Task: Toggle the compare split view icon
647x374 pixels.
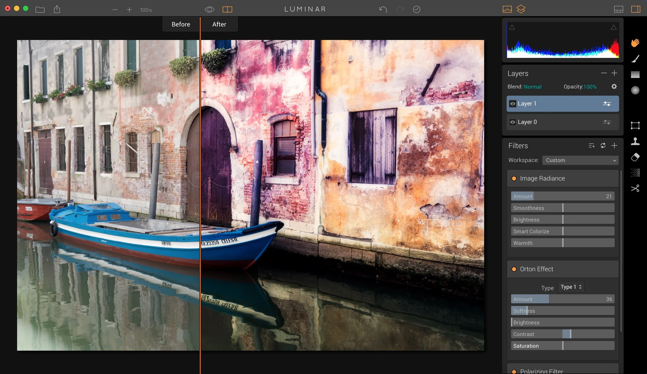Action: (227, 10)
